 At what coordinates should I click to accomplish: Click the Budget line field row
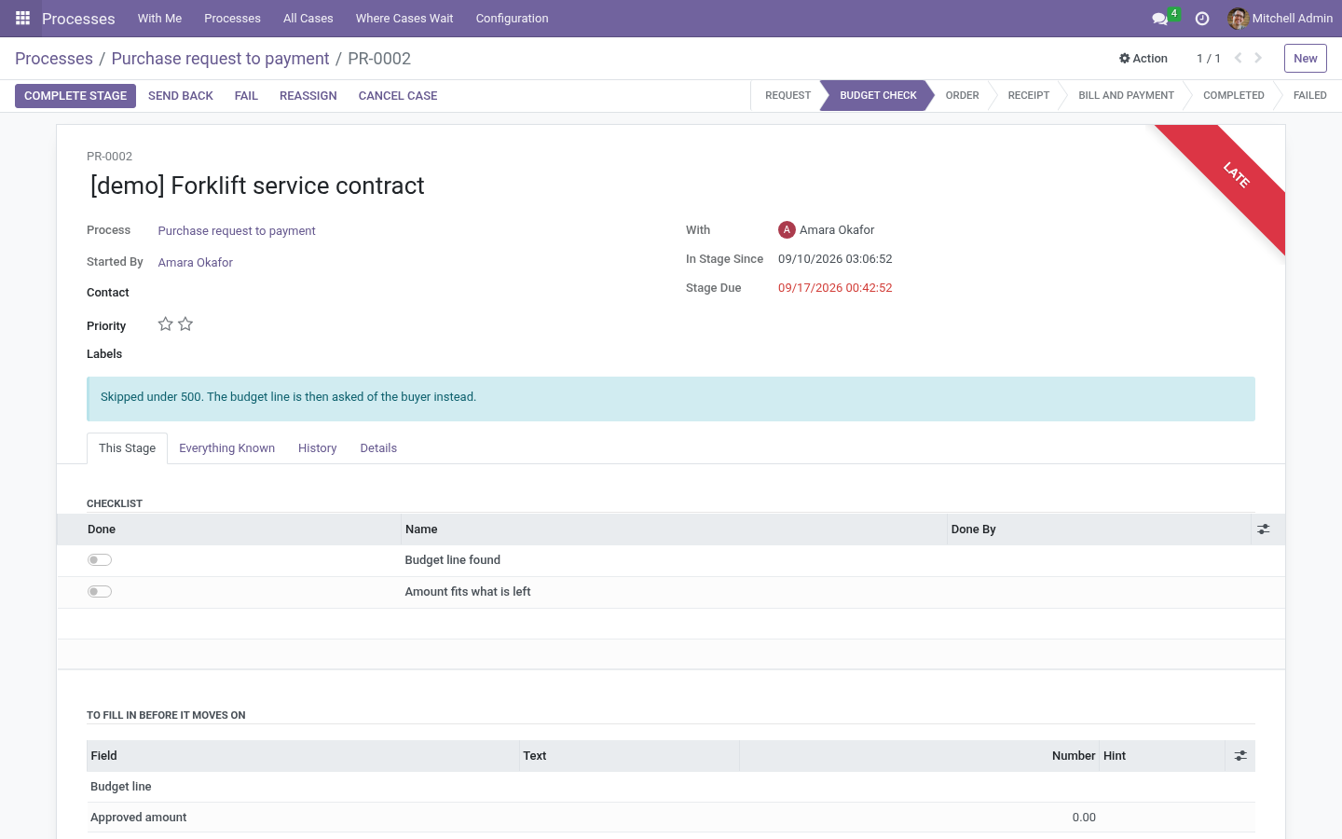[671, 787]
